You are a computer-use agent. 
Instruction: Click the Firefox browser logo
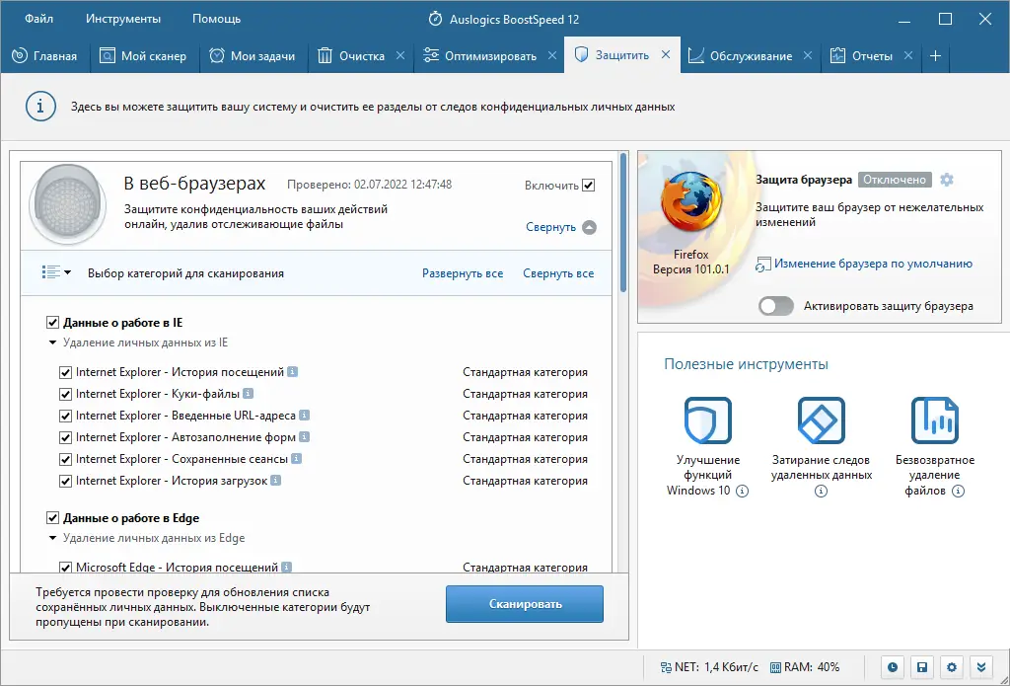(690, 202)
